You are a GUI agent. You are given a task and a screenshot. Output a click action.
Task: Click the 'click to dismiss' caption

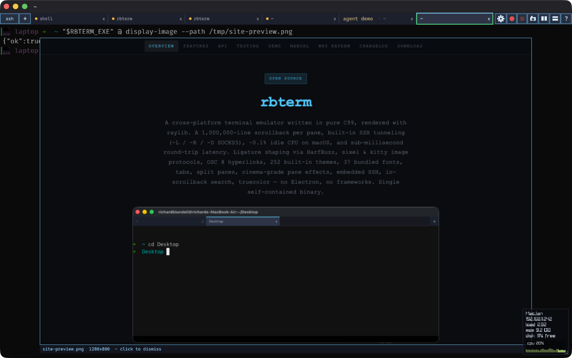tap(140, 349)
